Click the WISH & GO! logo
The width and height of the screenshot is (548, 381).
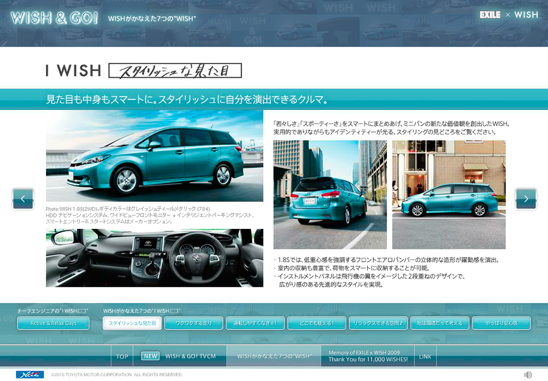point(54,18)
